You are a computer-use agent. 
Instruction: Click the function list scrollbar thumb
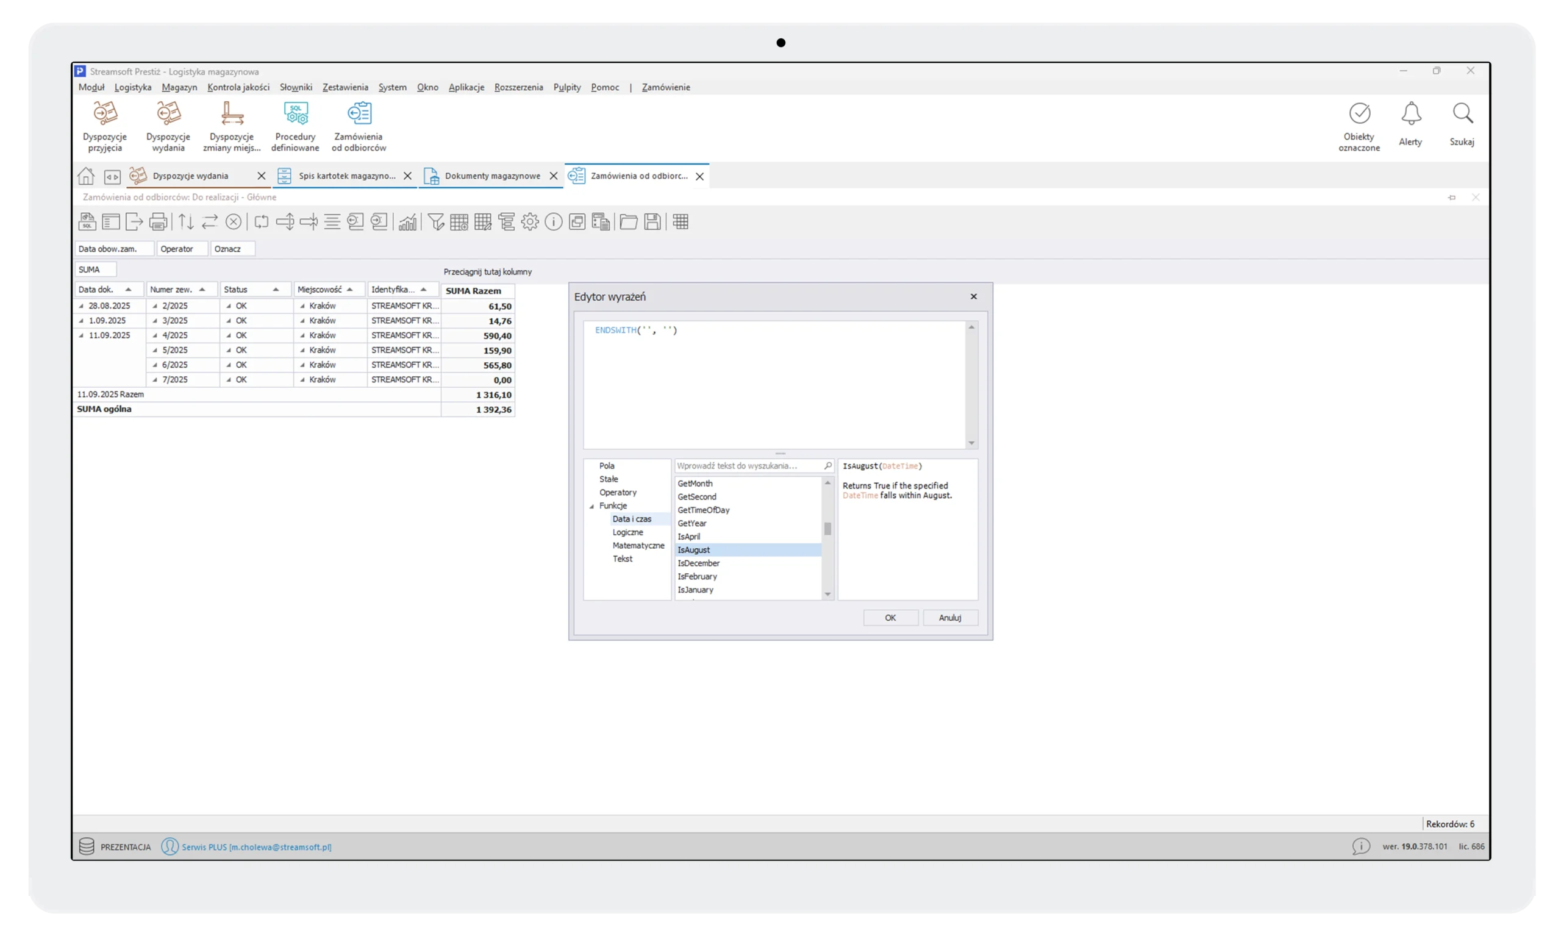827,529
